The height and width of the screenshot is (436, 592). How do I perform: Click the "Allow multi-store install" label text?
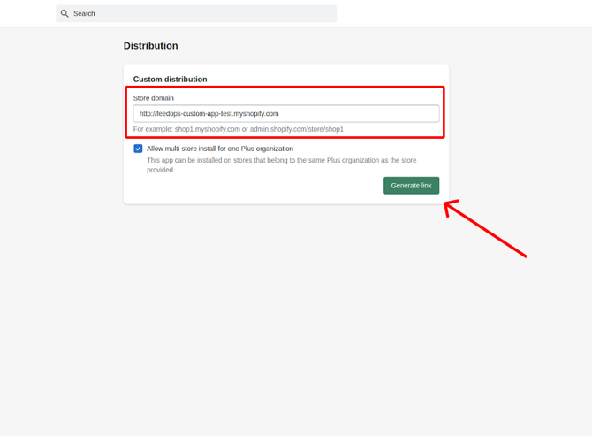(x=220, y=149)
